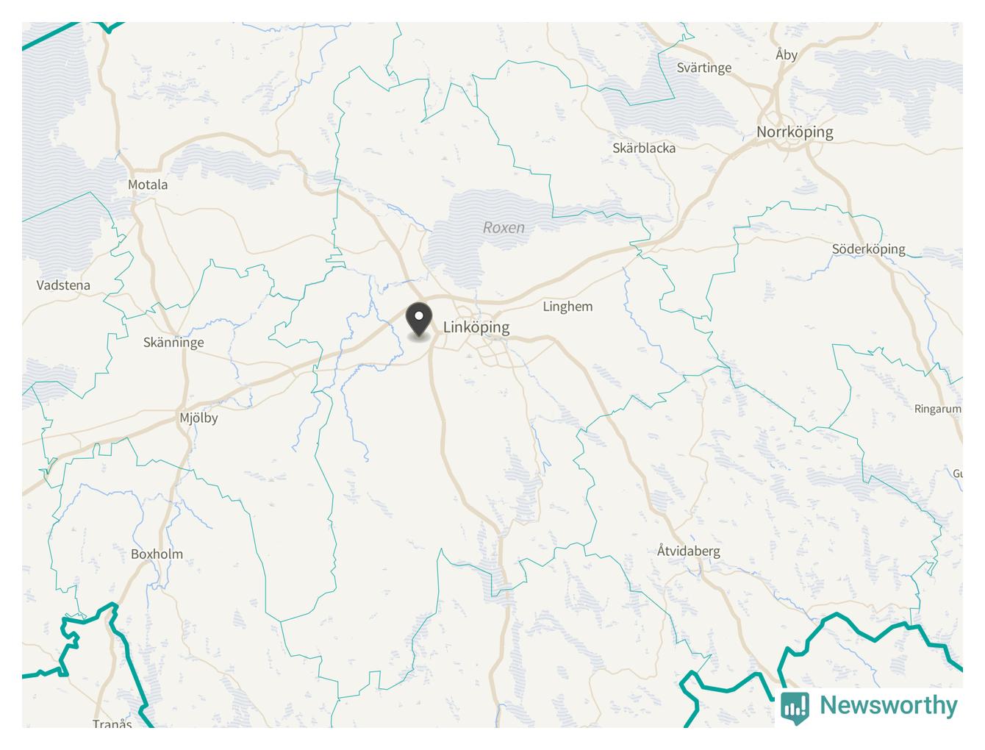Click the Vadstena town label
The width and height of the screenshot is (985, 750).
coord(63,285)
